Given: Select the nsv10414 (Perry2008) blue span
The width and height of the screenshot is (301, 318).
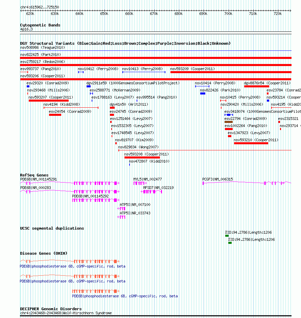Looking at the screenshot, I should click(x=202, y=86).
